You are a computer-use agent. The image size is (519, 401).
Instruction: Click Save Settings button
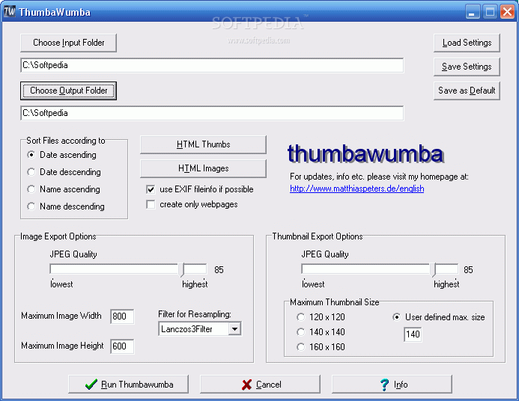click(x=467, y=67)
